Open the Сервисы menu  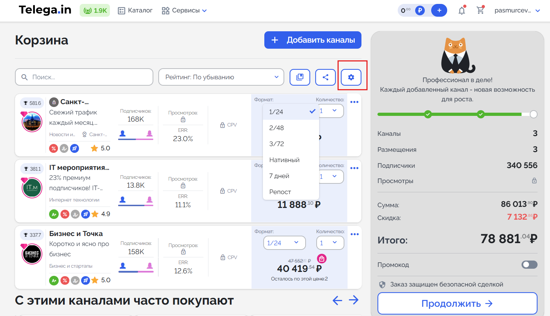pyautogui.click(x=184, y=10)
